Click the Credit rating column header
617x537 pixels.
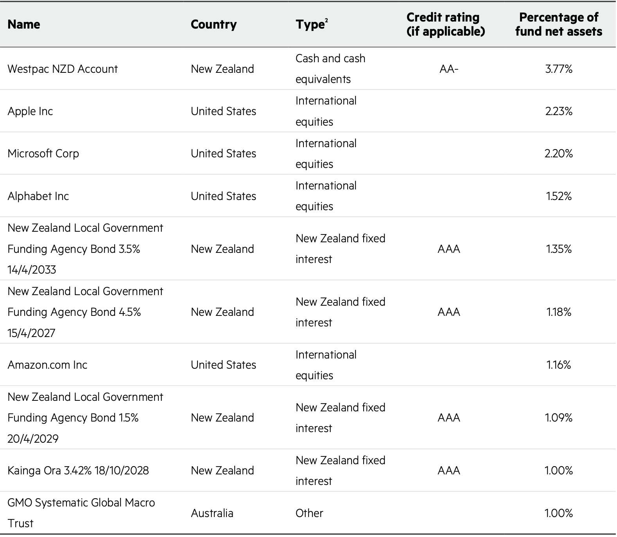coord(445,24)
